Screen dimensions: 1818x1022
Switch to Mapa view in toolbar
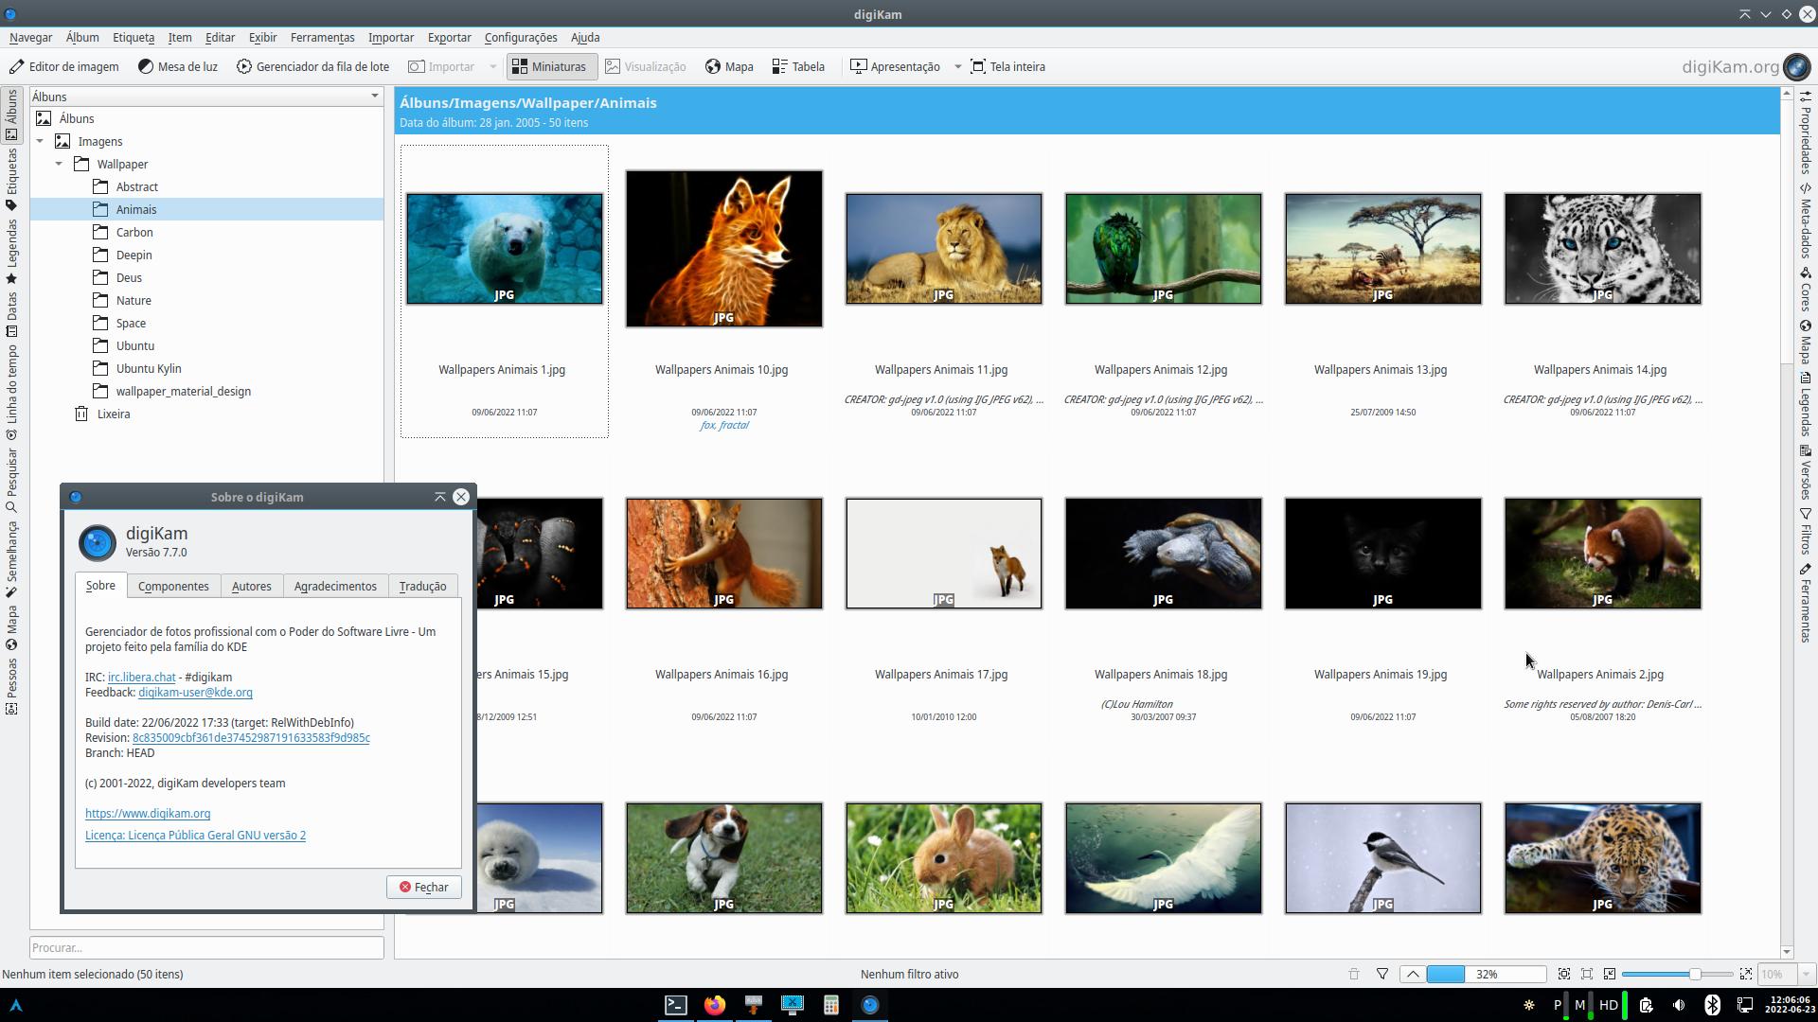(729, 66)
